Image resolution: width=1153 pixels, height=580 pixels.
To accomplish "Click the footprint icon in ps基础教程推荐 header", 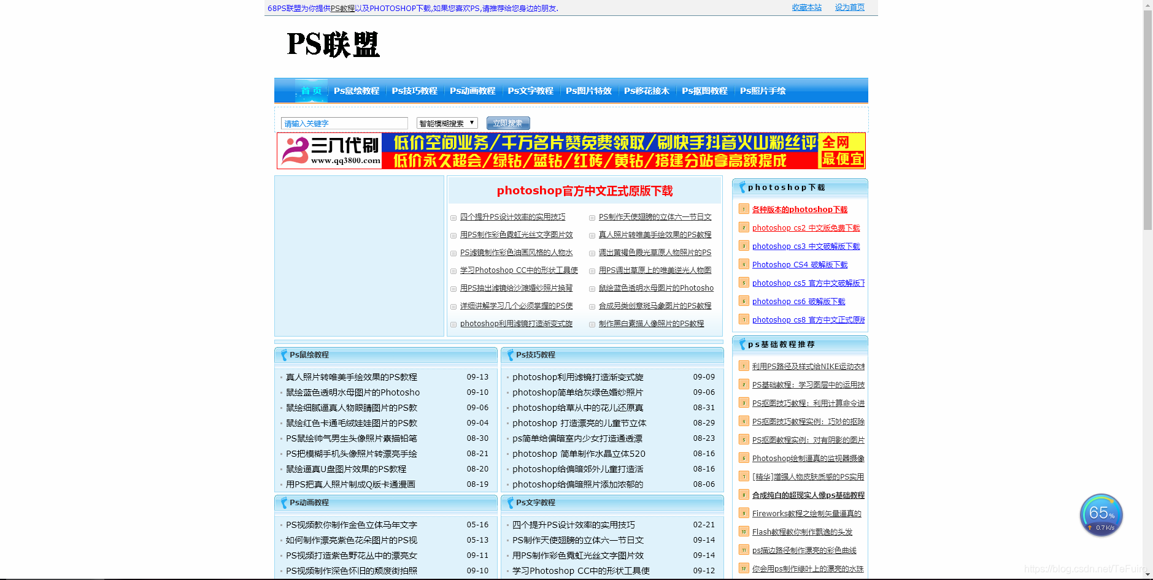I will point(742,345).
